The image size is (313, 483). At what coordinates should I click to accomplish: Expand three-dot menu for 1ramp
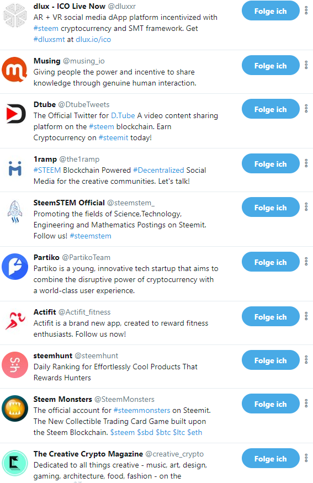pyautogui.click(x=306, y=163)
